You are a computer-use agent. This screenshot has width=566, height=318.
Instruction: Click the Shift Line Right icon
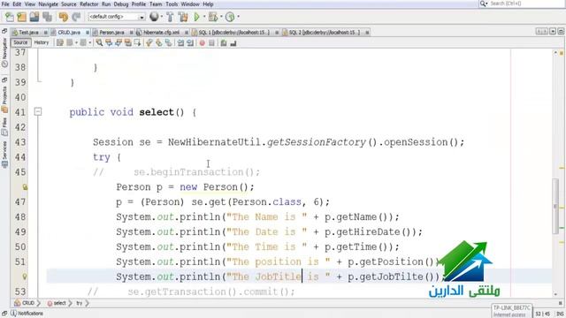click(190, 43)
